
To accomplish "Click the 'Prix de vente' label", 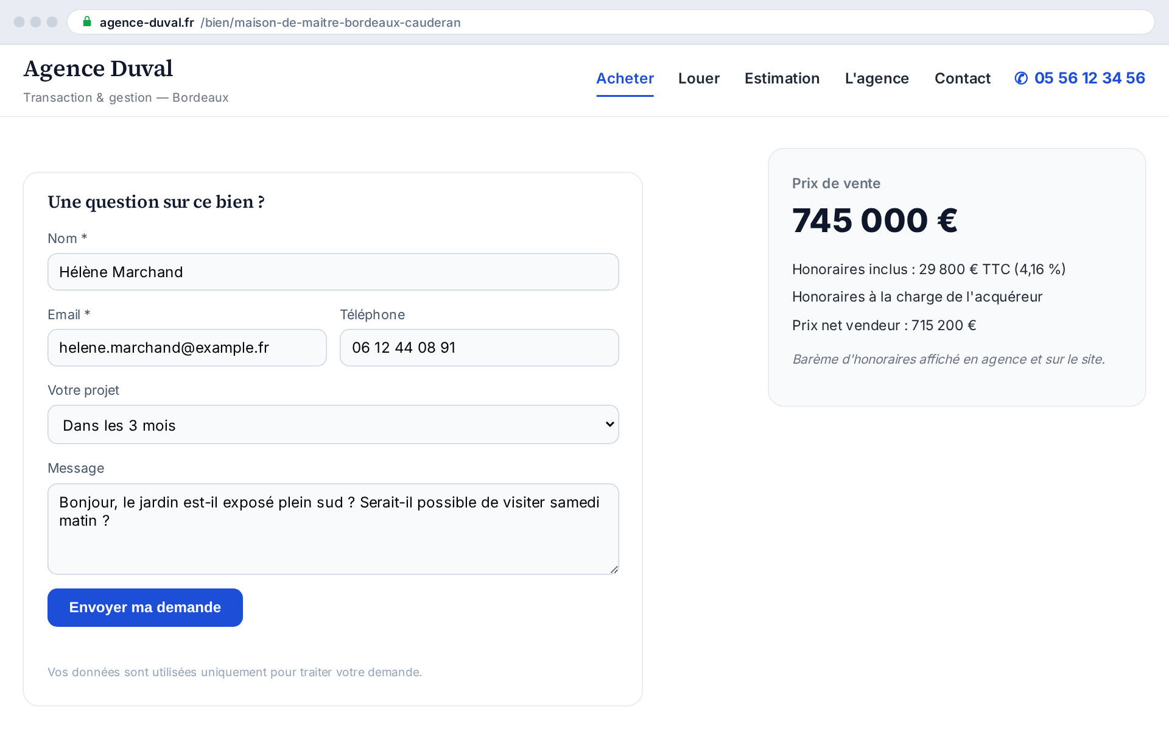I will [x=836, y=183].
